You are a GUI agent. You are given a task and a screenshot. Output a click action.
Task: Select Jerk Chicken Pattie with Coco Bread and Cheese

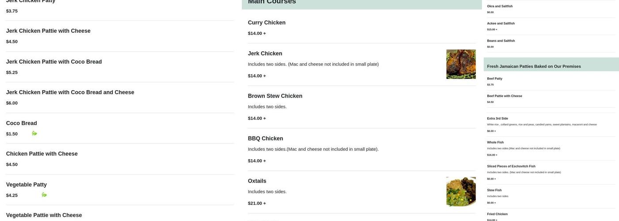point(70,92)
